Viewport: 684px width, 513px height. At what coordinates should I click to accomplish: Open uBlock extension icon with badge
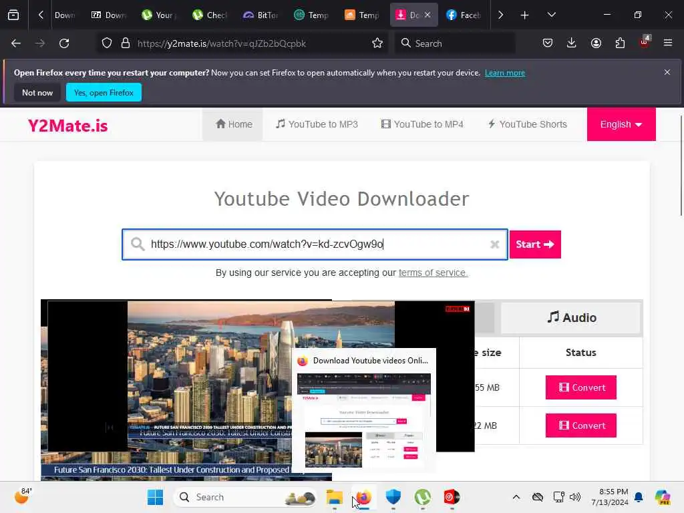[x=645, y=42]
